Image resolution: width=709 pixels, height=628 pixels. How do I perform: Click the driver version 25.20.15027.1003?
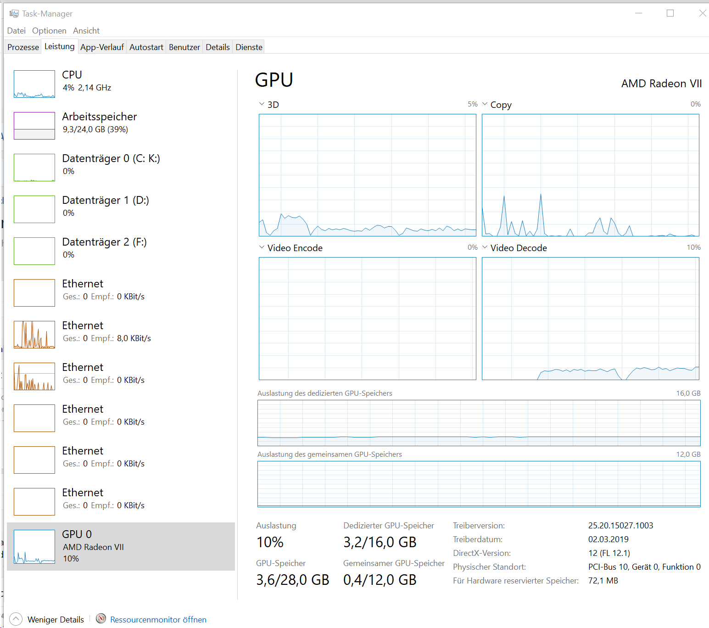[x=620, y=526]
